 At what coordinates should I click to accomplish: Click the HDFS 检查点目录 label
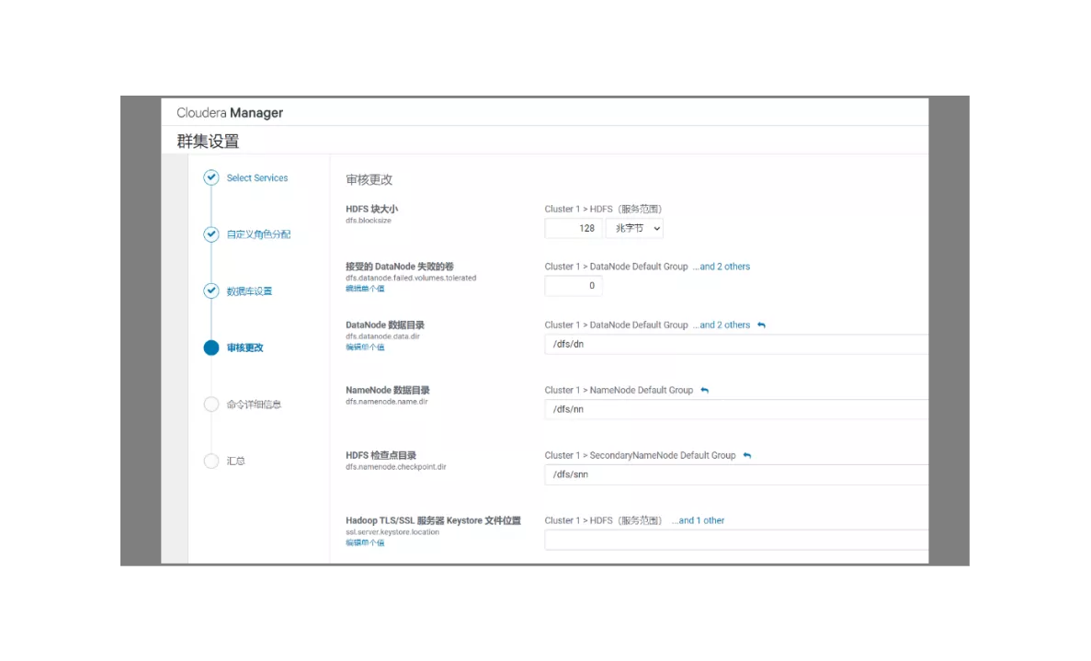[x=381, y=456]
